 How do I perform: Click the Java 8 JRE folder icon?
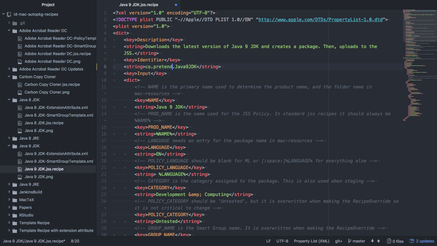(x=14, y=138)
